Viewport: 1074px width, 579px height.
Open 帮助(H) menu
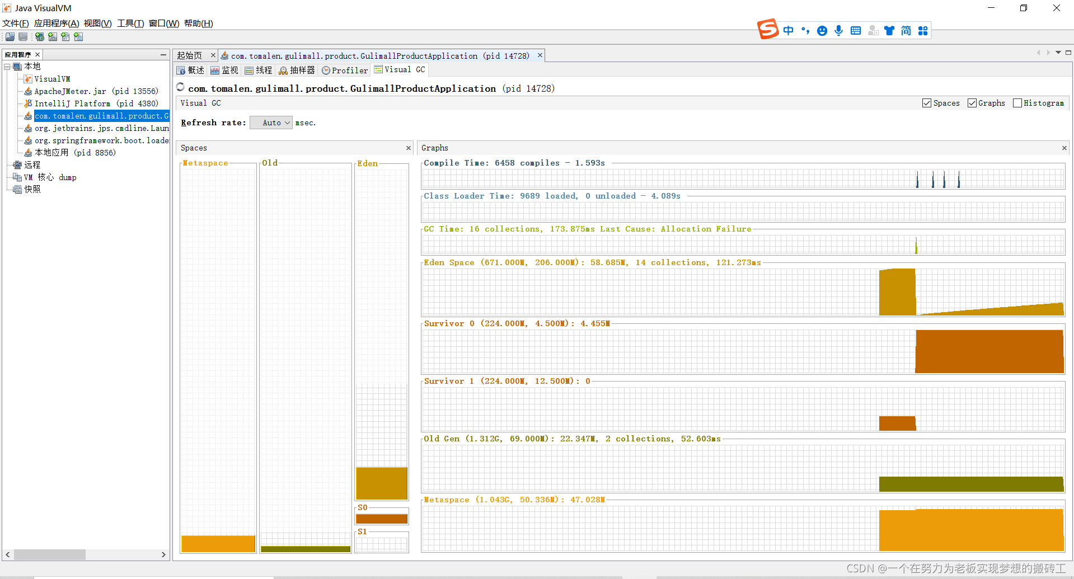[198, 23]
